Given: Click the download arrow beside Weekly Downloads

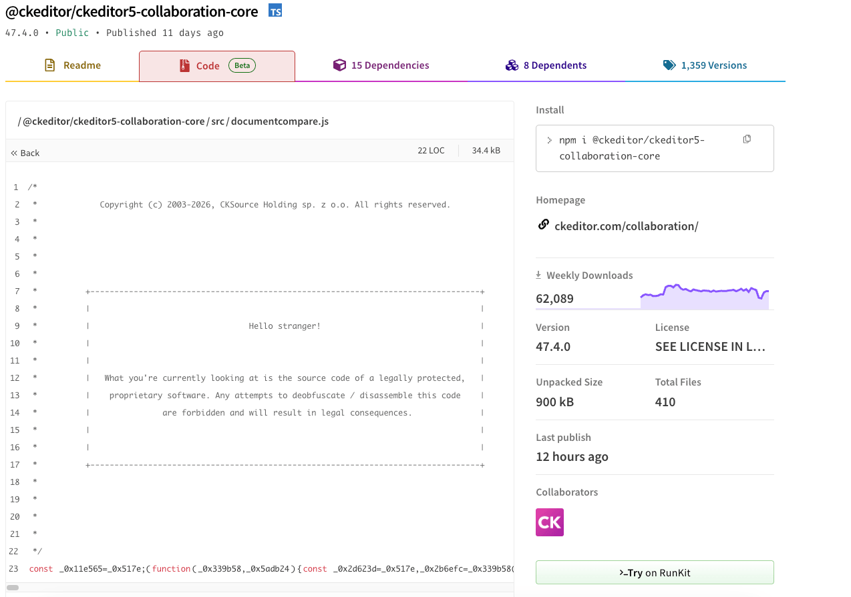Looking at the screenshot, I should 538,274.
